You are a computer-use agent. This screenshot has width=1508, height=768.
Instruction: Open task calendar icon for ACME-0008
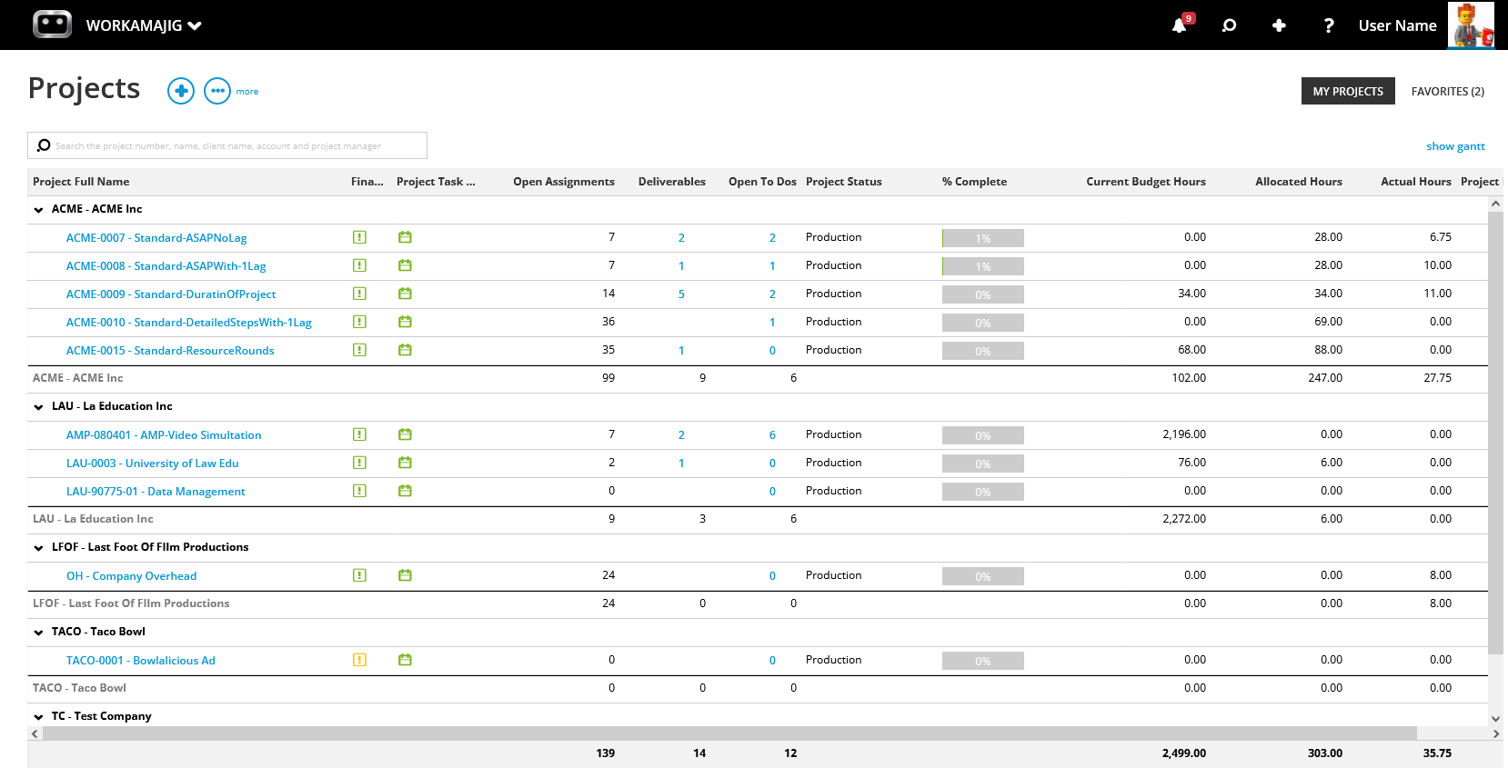click(x=405, y=265)
